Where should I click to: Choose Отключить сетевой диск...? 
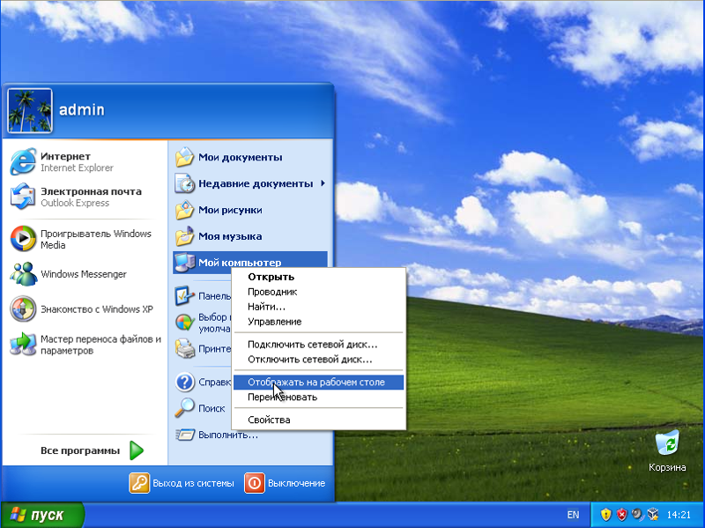tap(318, 360)
